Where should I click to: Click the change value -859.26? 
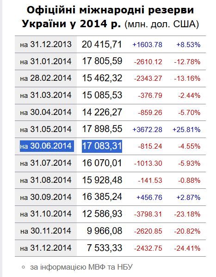click(150, 113)
